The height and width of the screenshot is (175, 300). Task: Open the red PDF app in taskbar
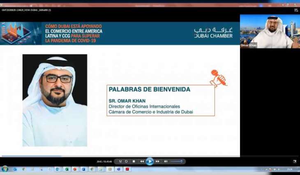tap(127, 169)
